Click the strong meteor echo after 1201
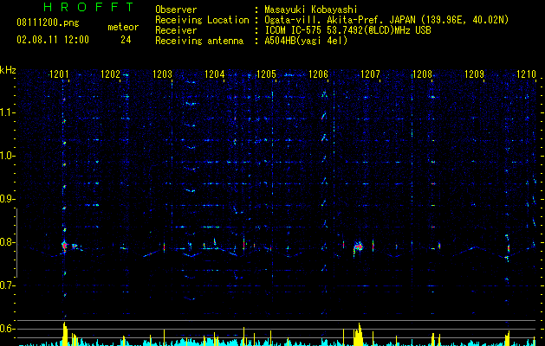Image resolution: width=545 pixels, height=346 pixels. click(x=64, y=246)
